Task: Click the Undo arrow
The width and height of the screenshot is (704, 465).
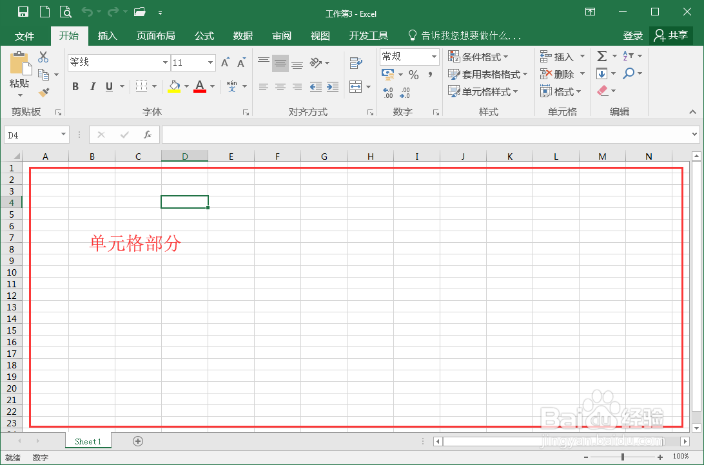Action: pyautogui.click(x=87, y=12)
